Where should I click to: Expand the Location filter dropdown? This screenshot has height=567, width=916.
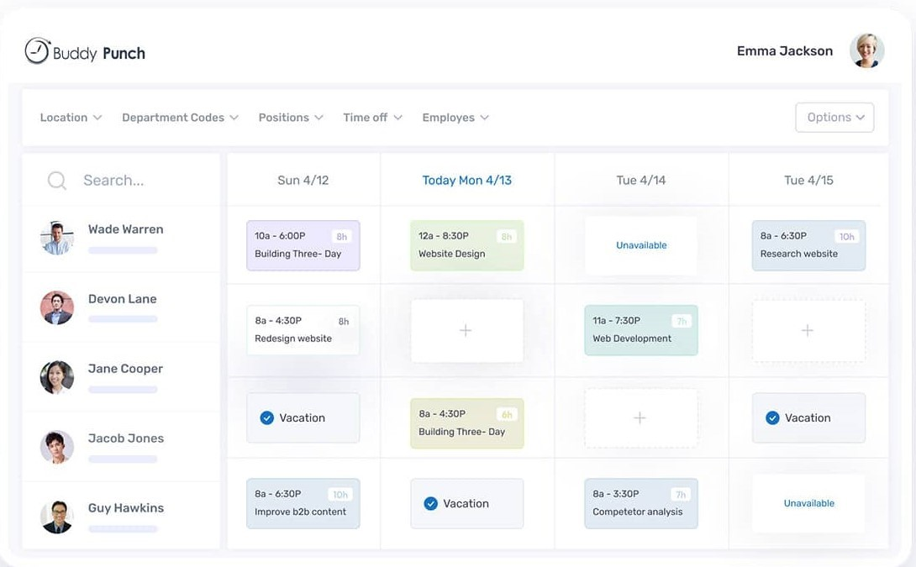(71, 118)
